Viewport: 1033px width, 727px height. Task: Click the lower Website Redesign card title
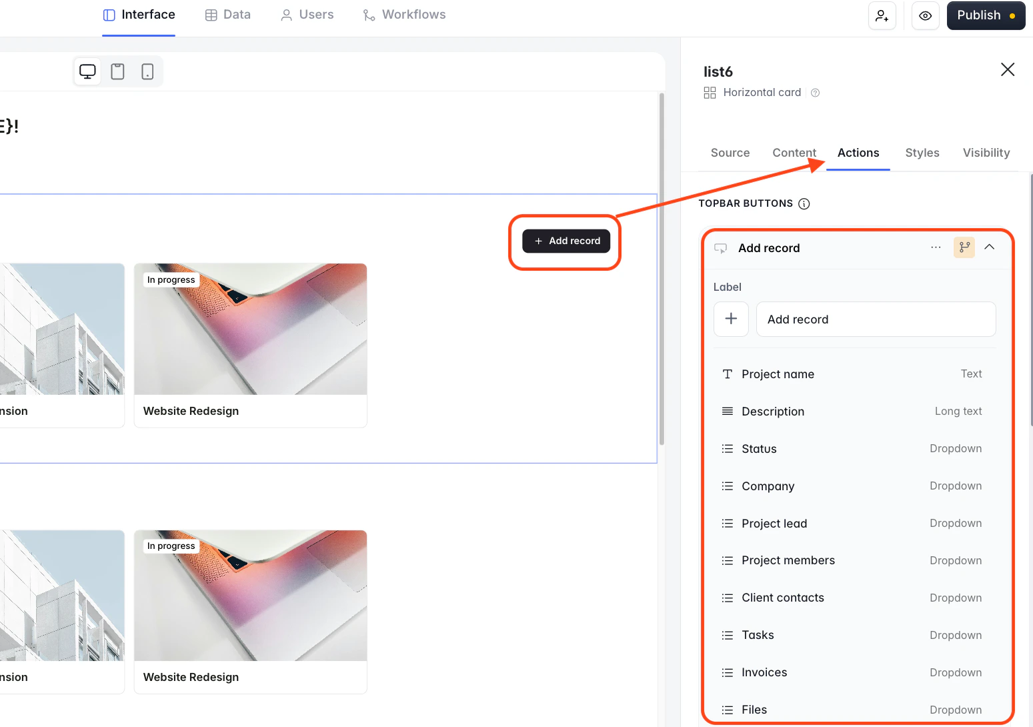coord(191,677)
